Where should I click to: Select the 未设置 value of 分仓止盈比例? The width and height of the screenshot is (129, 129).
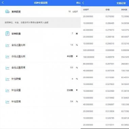70,56
